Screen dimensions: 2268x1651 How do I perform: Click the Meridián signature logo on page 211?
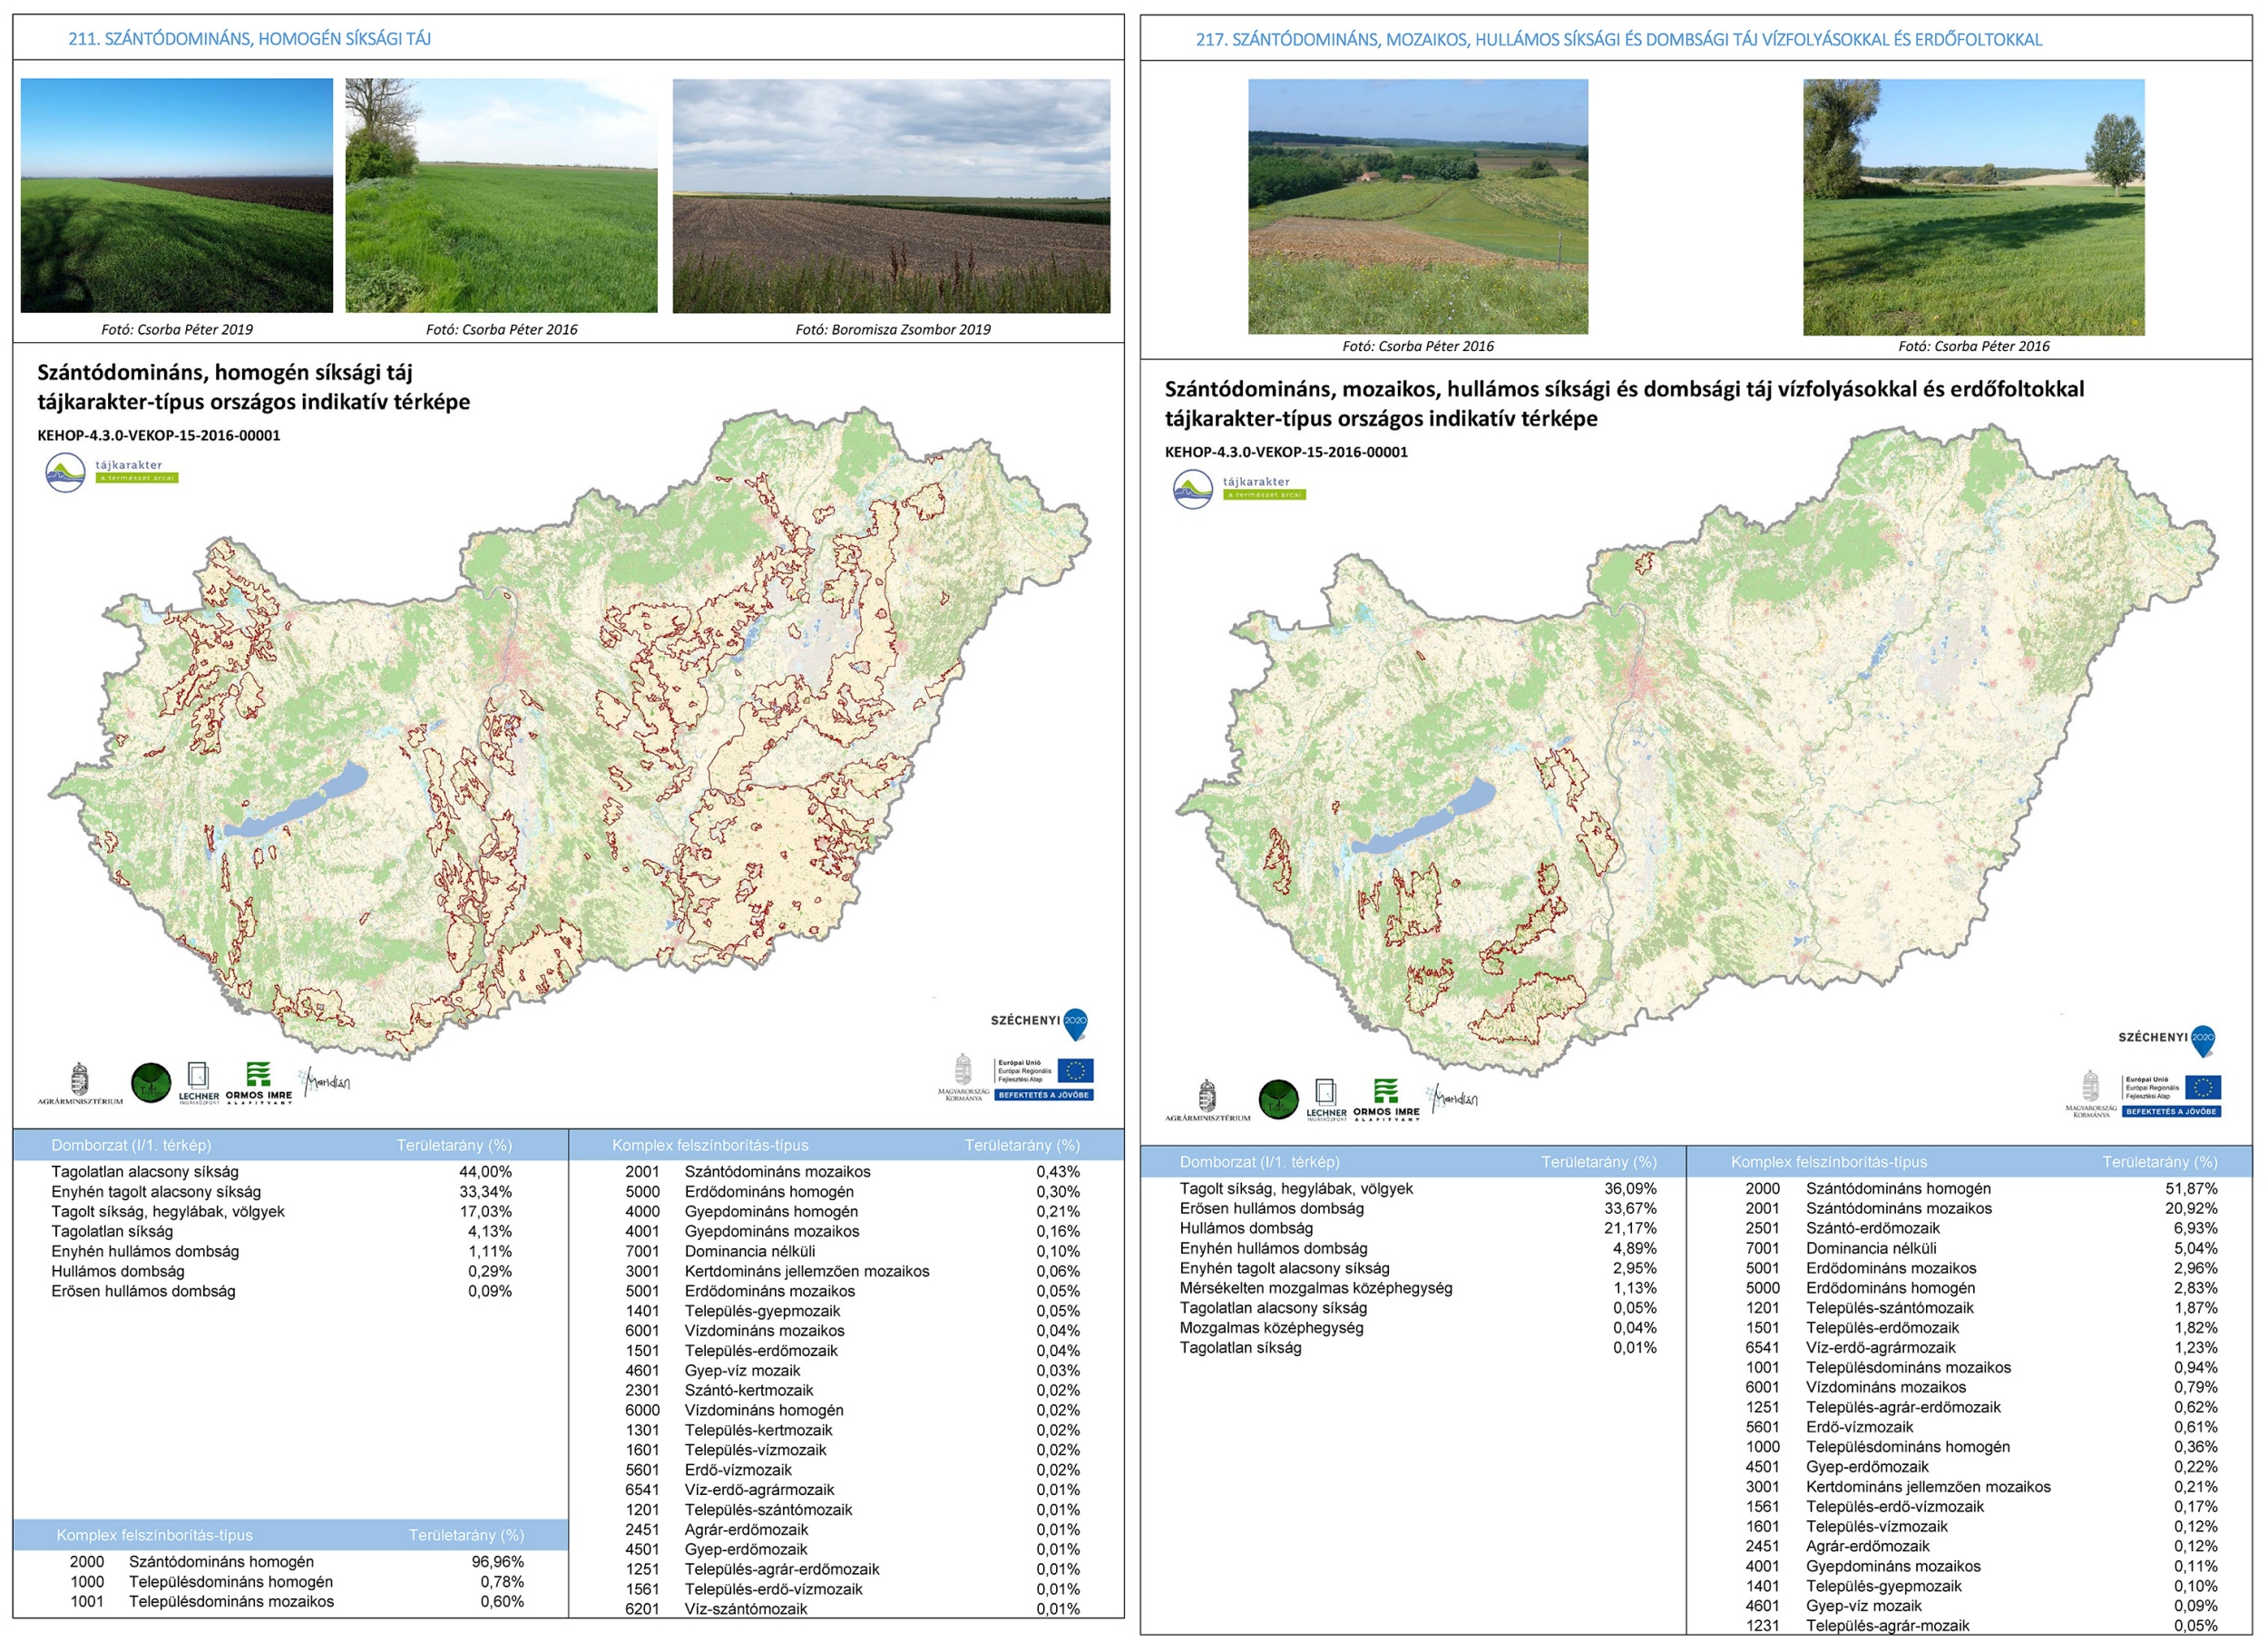point(325,1082)
